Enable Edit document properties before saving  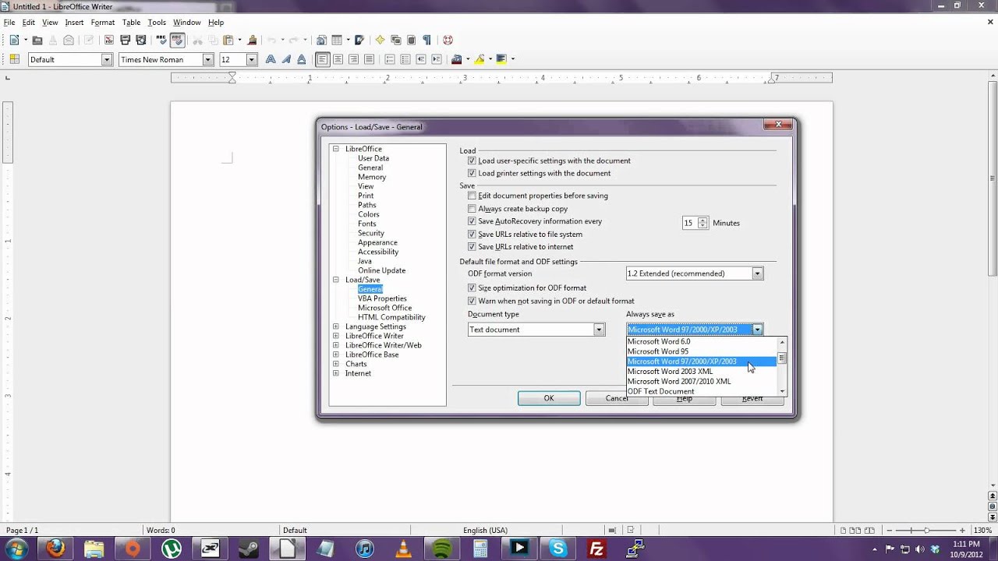pyautogui.click(x=472, y=196)
